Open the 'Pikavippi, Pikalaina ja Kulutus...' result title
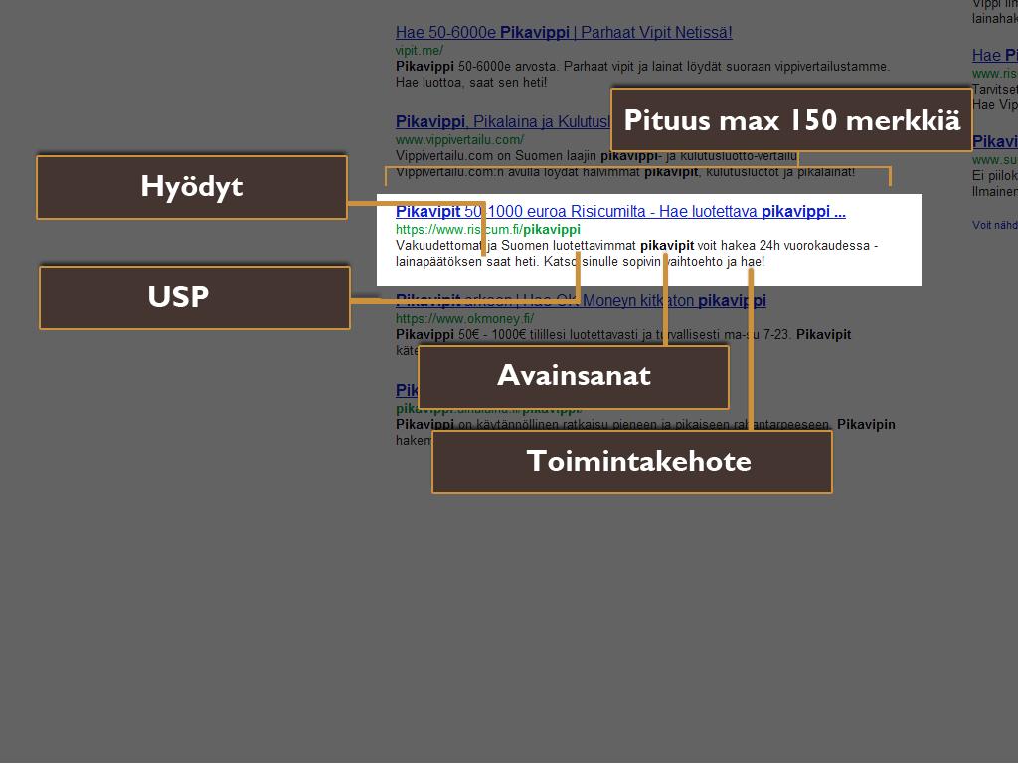1018x764 pixels. [x=503, y=121]
